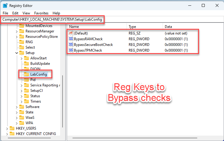The width and height of the screenshot is (224, 141).
Task: Select the DJOIN key in the tree
Action: (35, 69)
